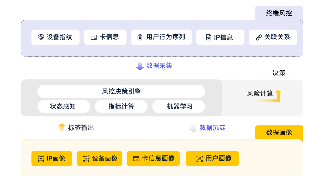324x182 pixels.
Task: Click the orange up arrow beside 标签输出
Action: point(61,128)
